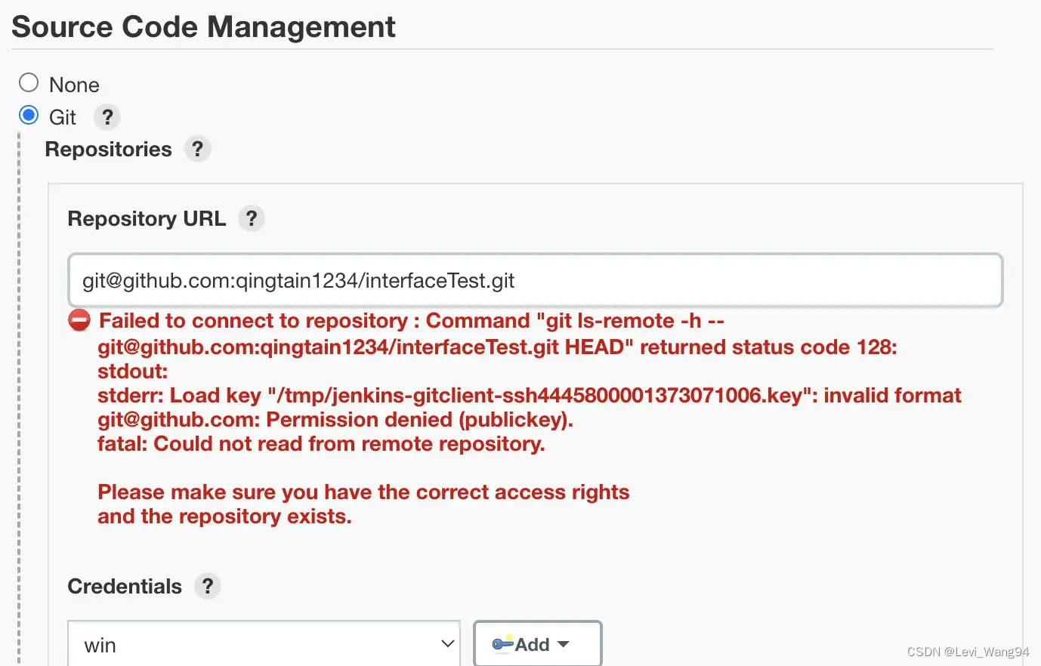This screenshot has height=666, width=1041.
Task: Open the Credentials help icon
Action: (x=208, y=586)
